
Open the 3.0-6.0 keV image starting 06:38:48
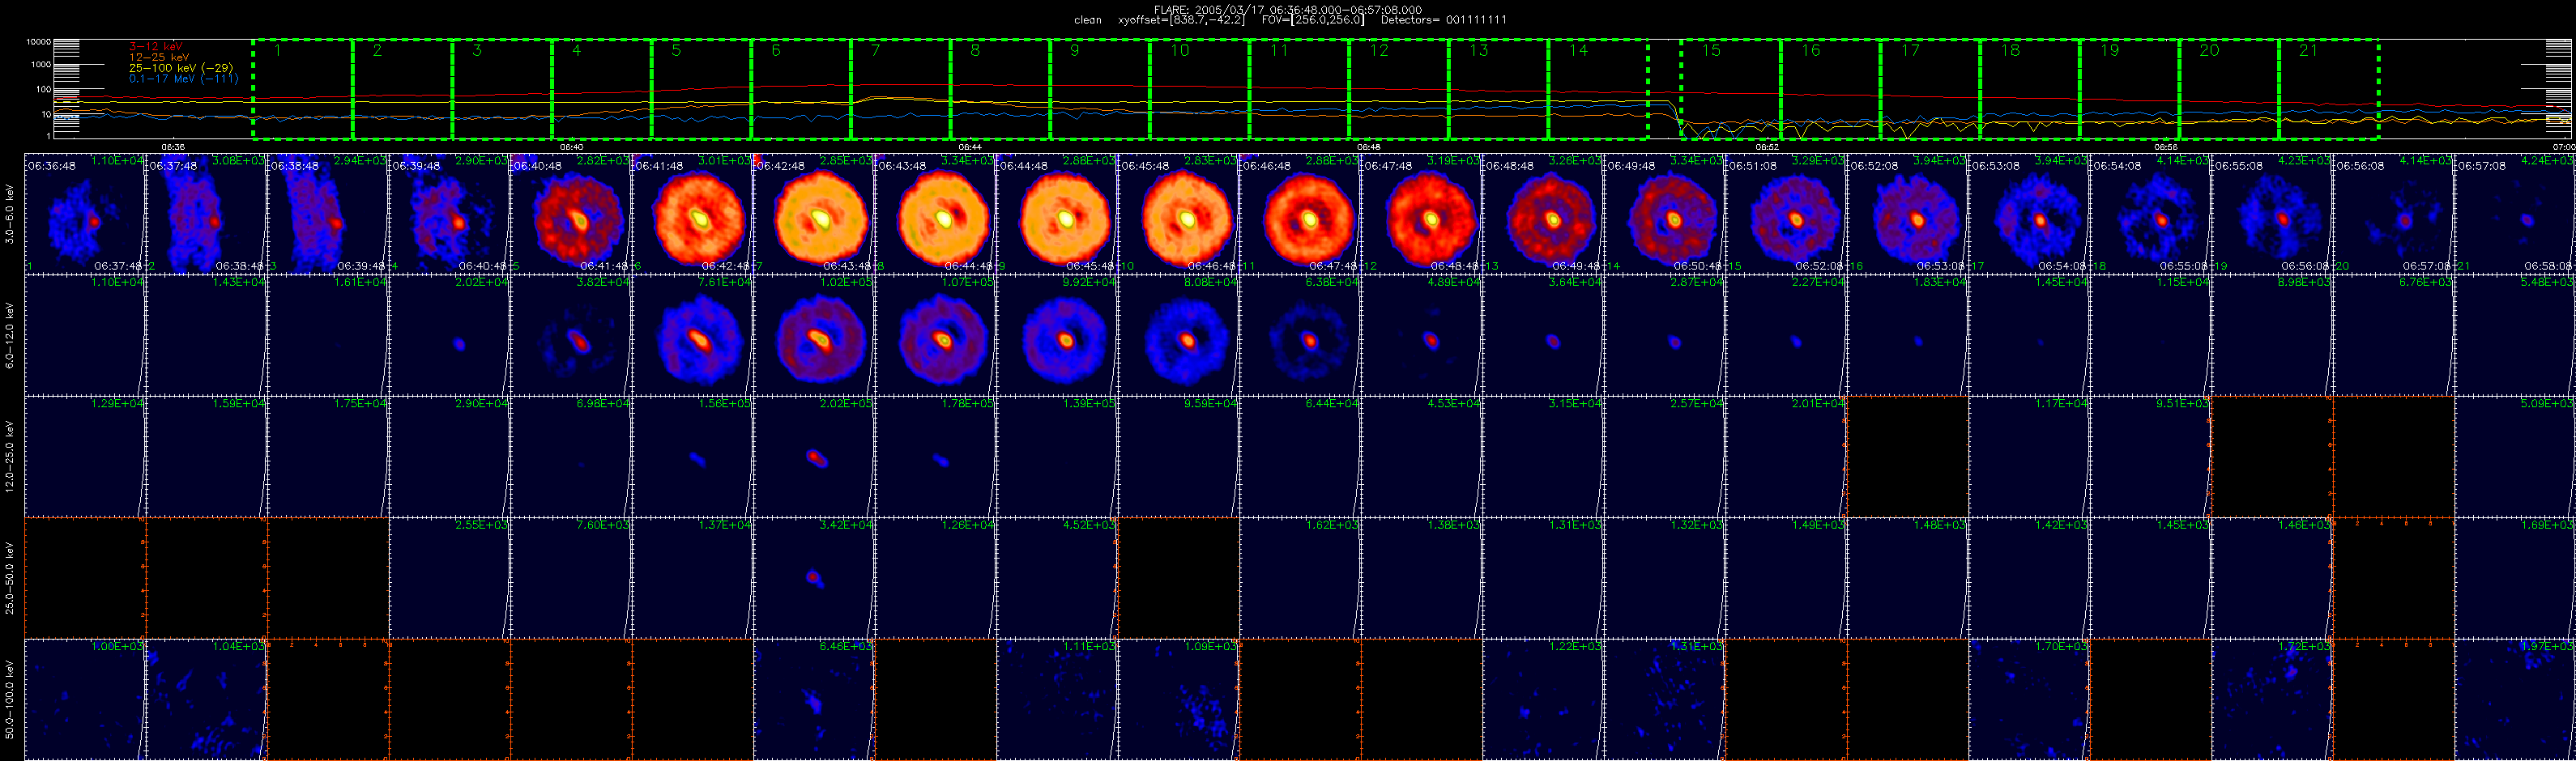pos(328,213)
